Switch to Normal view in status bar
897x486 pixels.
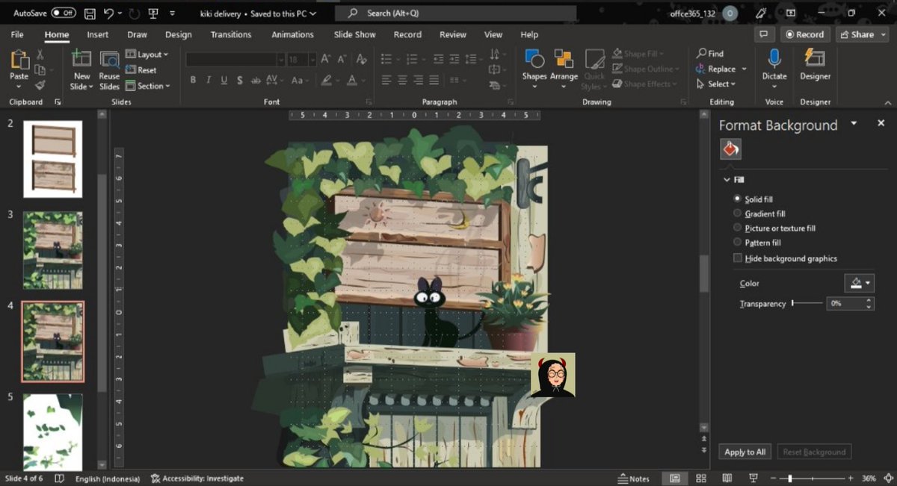coord(675,479)
